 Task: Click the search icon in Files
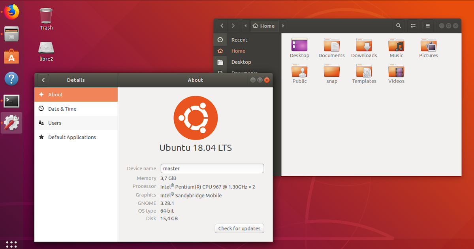399,26
